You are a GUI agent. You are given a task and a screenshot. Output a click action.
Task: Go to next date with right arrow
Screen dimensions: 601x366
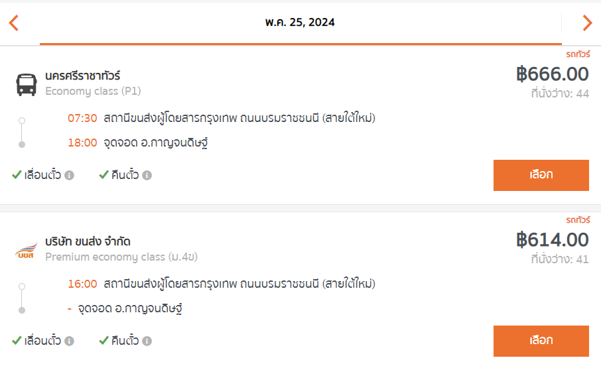(x=587, y=23)
